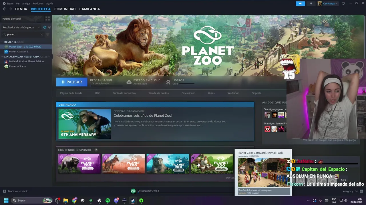
Task: Show hidden system tray icons
Action: coord(308,200)
